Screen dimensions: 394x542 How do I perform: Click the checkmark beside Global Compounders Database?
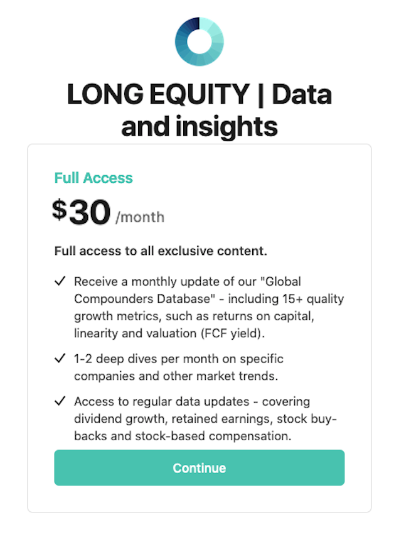click(x=60, y=281)
